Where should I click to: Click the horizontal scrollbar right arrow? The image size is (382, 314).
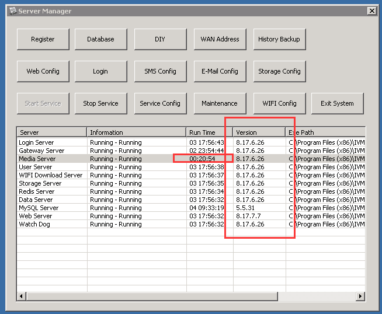pyautogui.click(x=360, y=296)
